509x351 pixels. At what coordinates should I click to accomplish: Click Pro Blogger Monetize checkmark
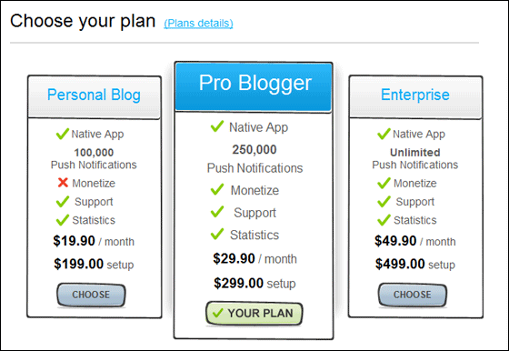(x=217, y=189)
